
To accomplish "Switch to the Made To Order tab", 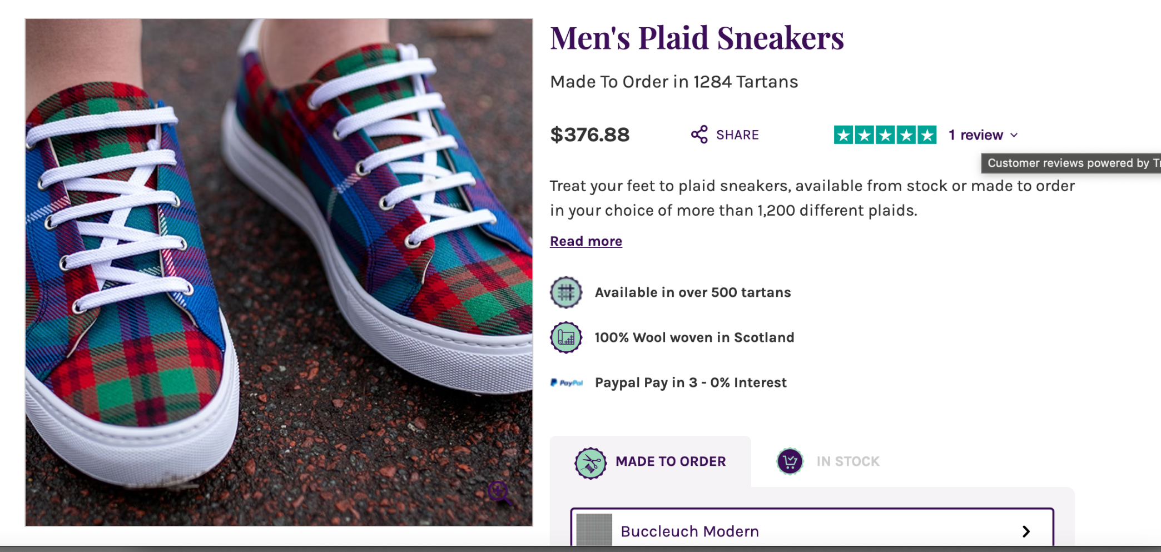I will coord(670,461).
